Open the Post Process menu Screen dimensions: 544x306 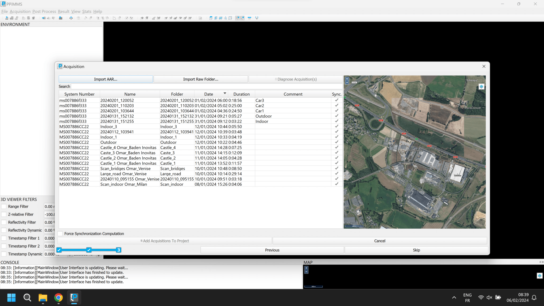pos(44,11)
